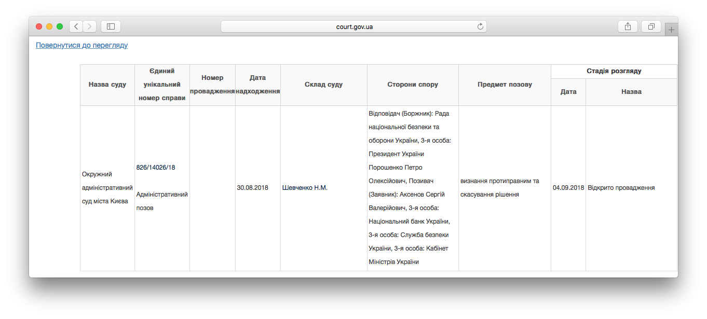Click the 'Дата надходження' column header
This screenshot has height=319, width=707.
pos(257,85)
